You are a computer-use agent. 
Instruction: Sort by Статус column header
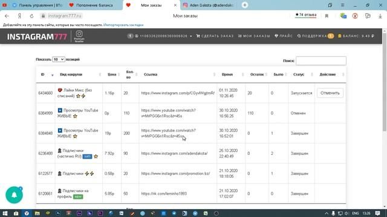pos(302,75)
